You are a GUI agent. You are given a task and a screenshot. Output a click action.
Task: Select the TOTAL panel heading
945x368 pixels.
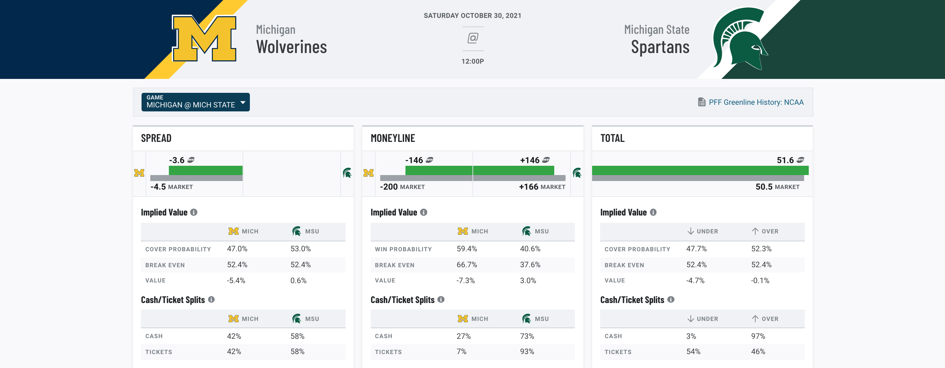[x=612, y=138]
